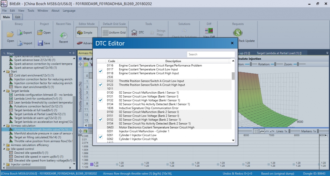Collapse the Airmass calculation folder
This screenshot has height=176, width=330.
tap(4, 126)
